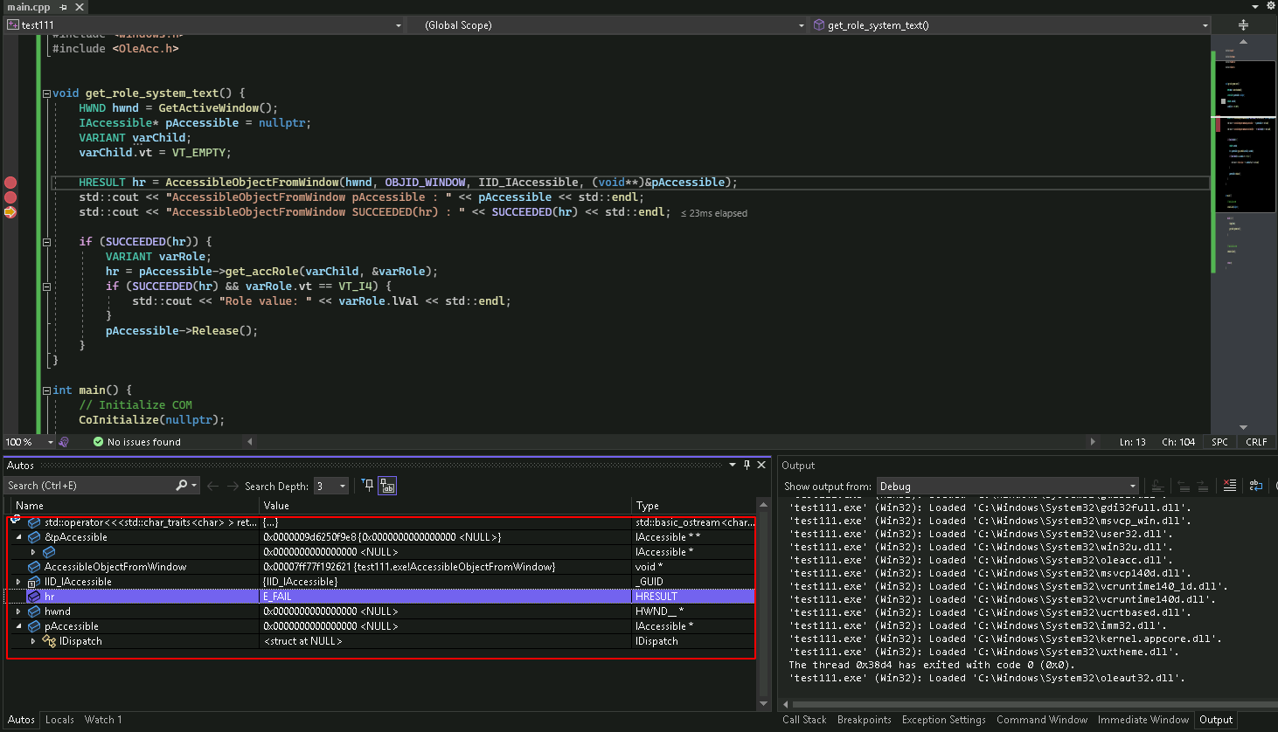Click the split editor icon above scrollbar
This screenshot has width=1278, height=732.
(1243, 25)
